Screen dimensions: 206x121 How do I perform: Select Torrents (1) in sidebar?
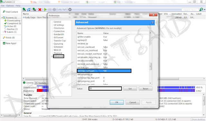pos(10,18)
